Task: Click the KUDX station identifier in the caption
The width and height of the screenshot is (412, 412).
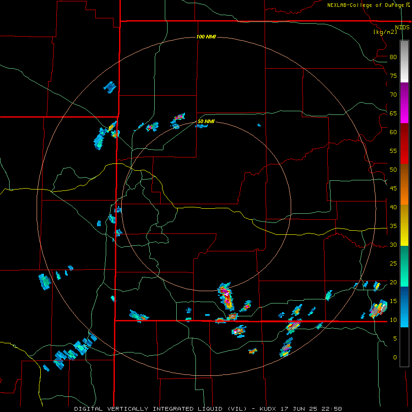Action: coord(269,409)
